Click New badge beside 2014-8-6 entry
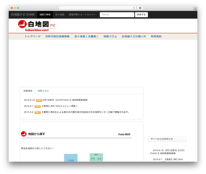 coord(37,112)
